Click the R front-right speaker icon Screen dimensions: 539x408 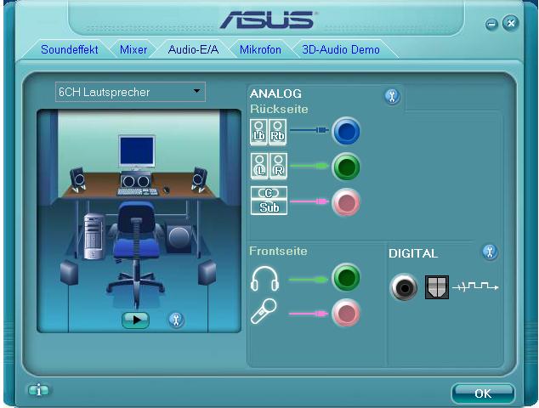[279, 167]
